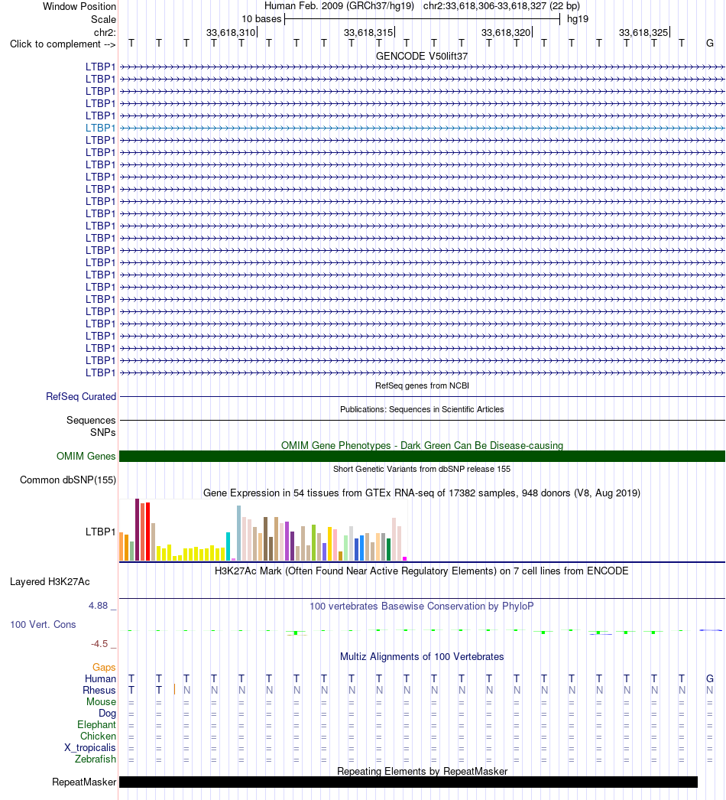Click the small magenta bar ending the GTEx chart
The height and width of the screenshot is (800, 726).
click(x=404, y=558)
